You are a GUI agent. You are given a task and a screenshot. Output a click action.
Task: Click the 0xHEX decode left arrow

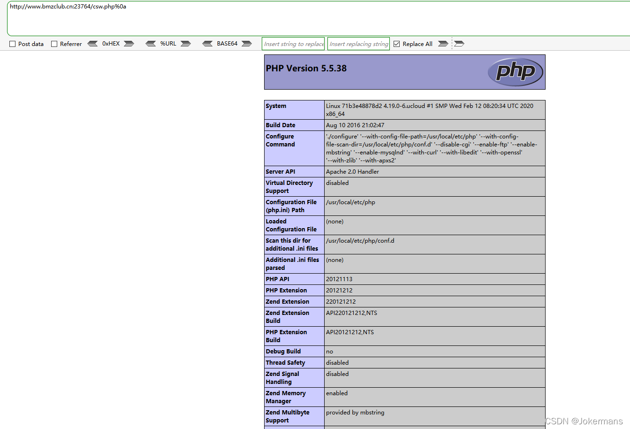tap(93, 44)
